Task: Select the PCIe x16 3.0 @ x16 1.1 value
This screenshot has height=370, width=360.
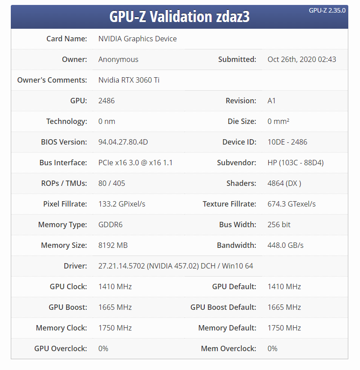Action: pyautogui.click(x=135, y=163)
